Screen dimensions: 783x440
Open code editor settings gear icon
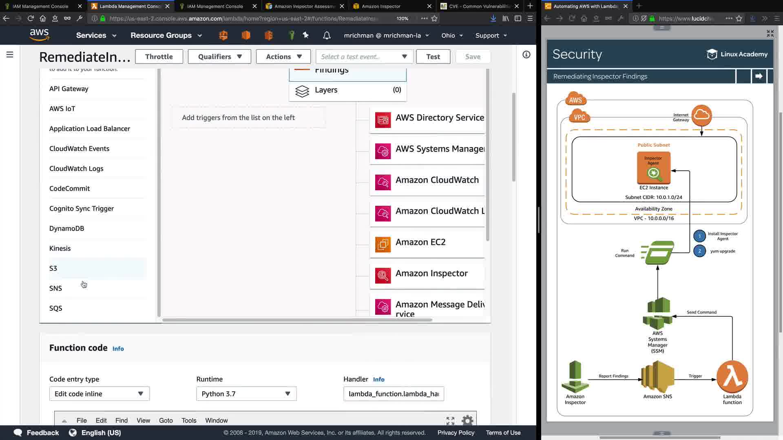click(467, 420)
